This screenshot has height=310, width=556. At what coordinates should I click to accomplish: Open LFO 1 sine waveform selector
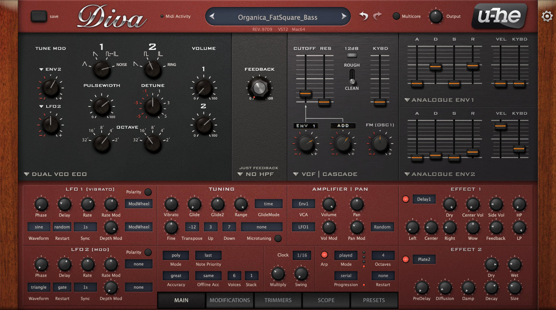click(x=39, y=227)
